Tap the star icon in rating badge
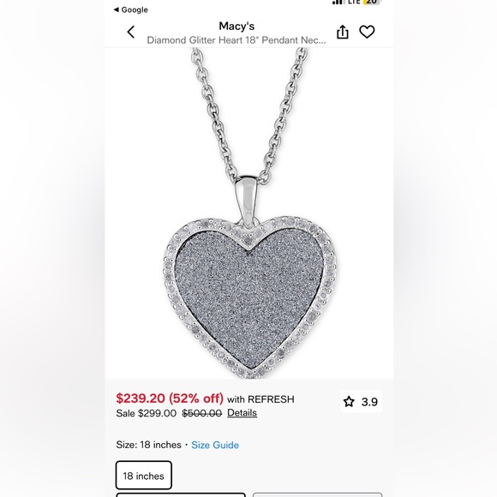 [349, 402]
